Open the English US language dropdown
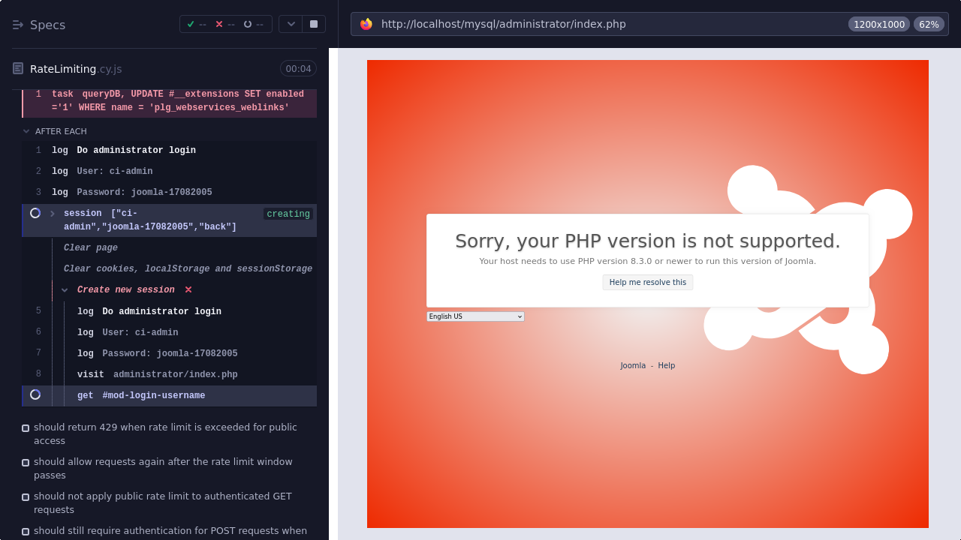This screenshot has height=540, width=961. 475,316
